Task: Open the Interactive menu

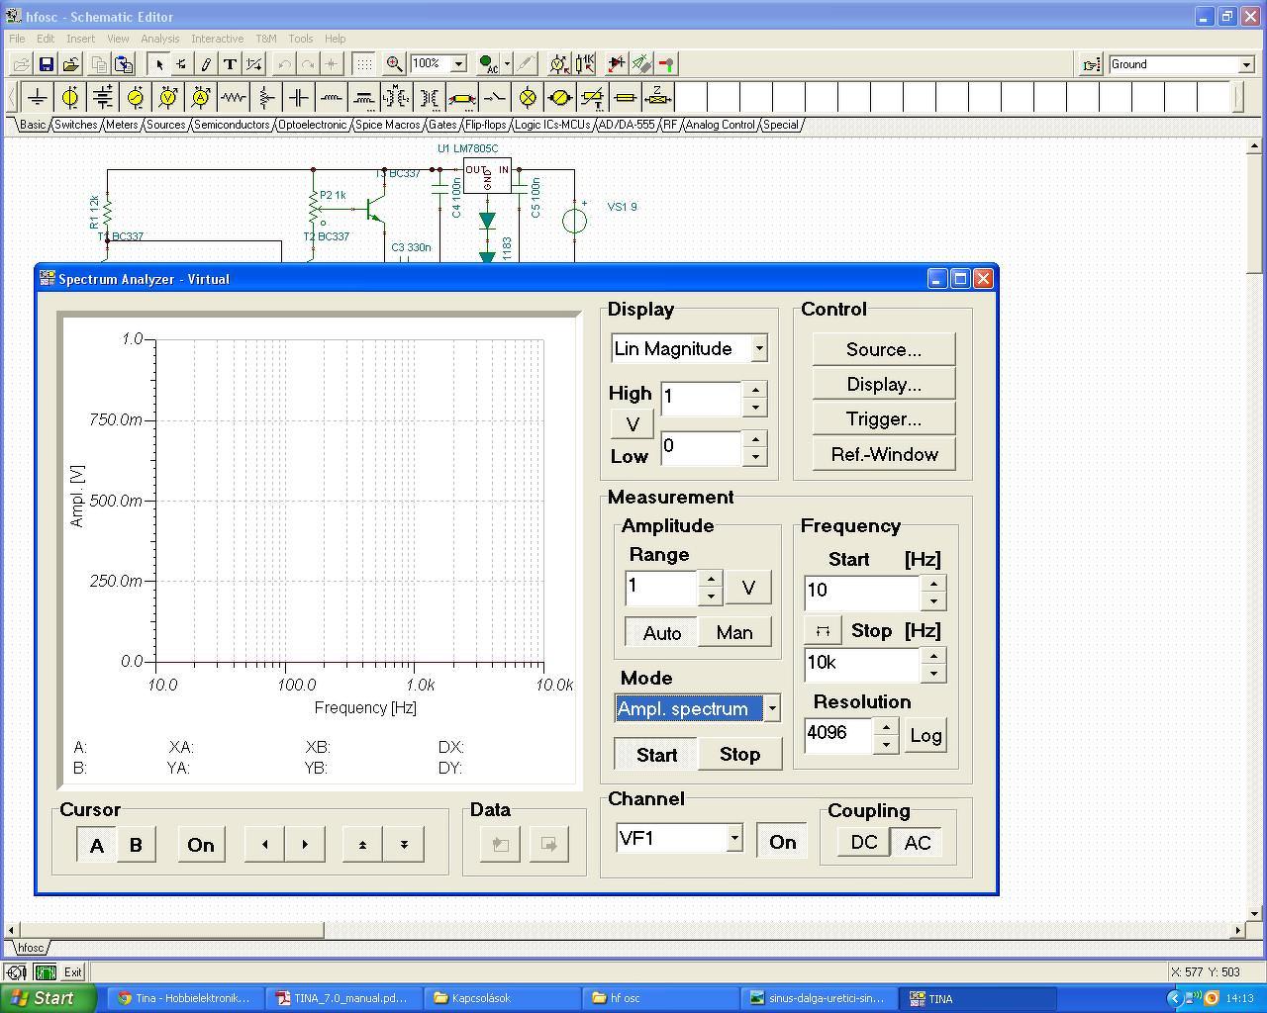Action: (x=217, y=39)
